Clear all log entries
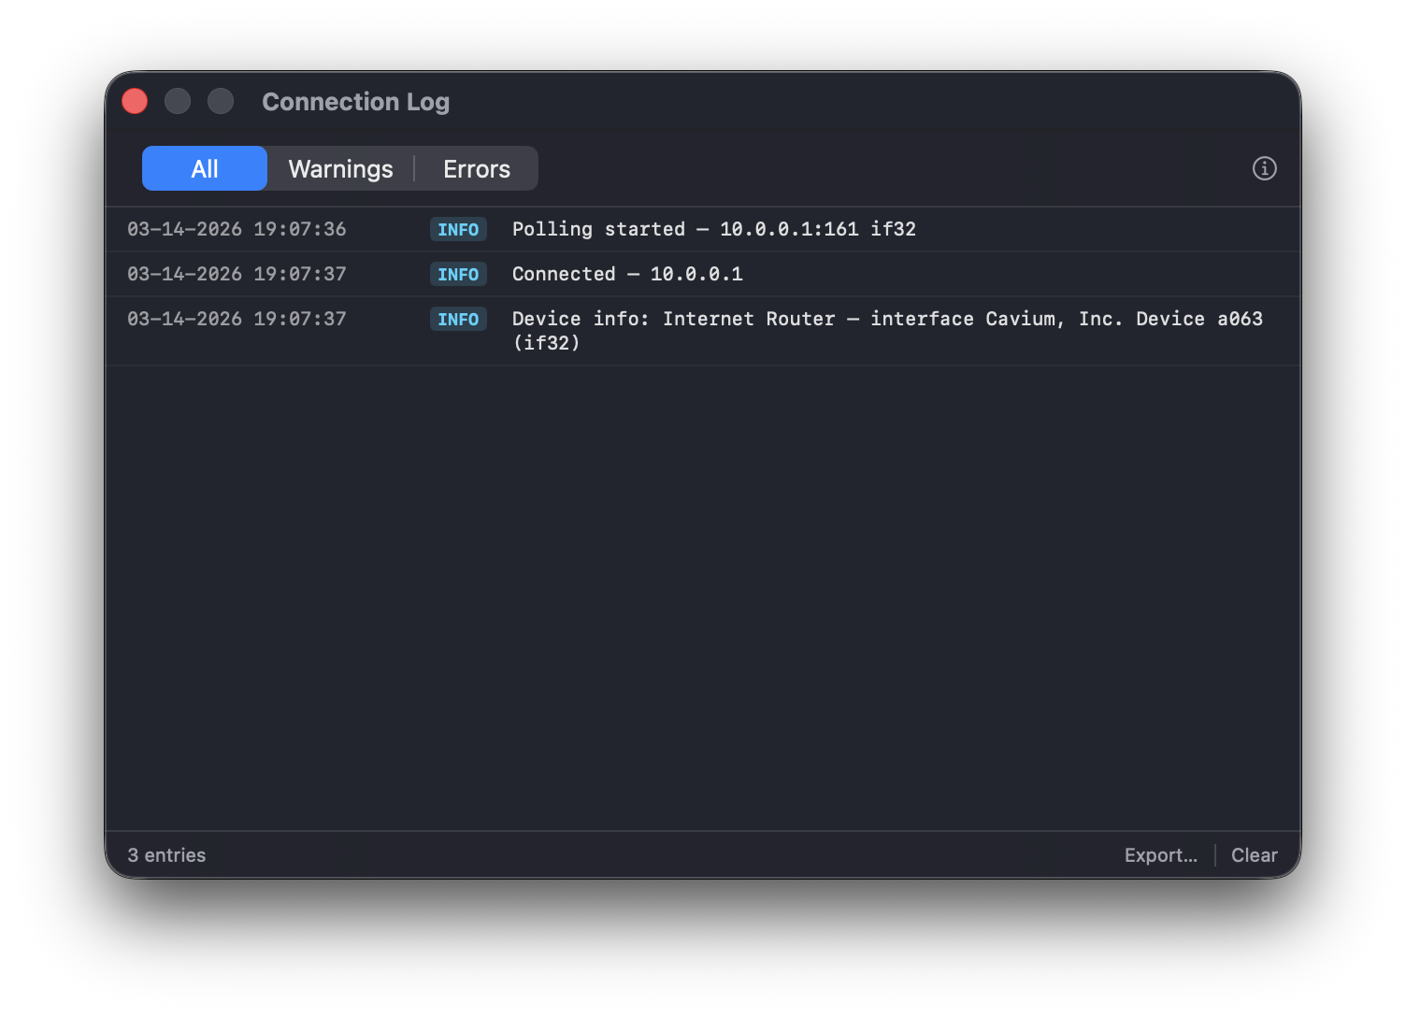This screenshot has height=1017, width=1406. click(1254, 854)
